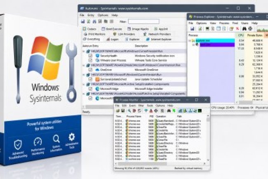Collapse explorer.exe tree node in Process Explorer

(190, 40)
